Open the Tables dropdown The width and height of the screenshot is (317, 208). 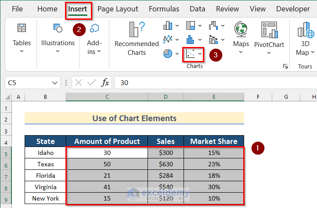[x=22, y=51]
